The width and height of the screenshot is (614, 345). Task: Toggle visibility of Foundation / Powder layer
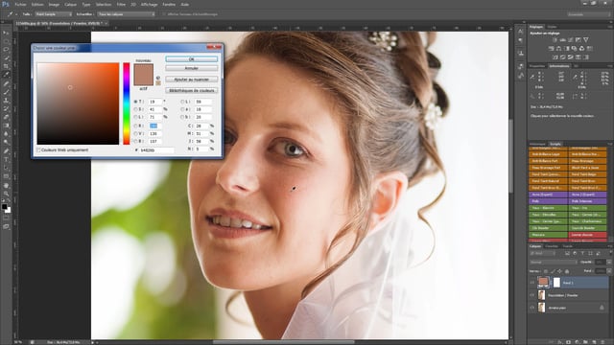coord(532,295)
